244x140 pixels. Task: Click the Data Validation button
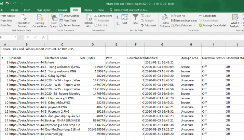click(182, 25)
